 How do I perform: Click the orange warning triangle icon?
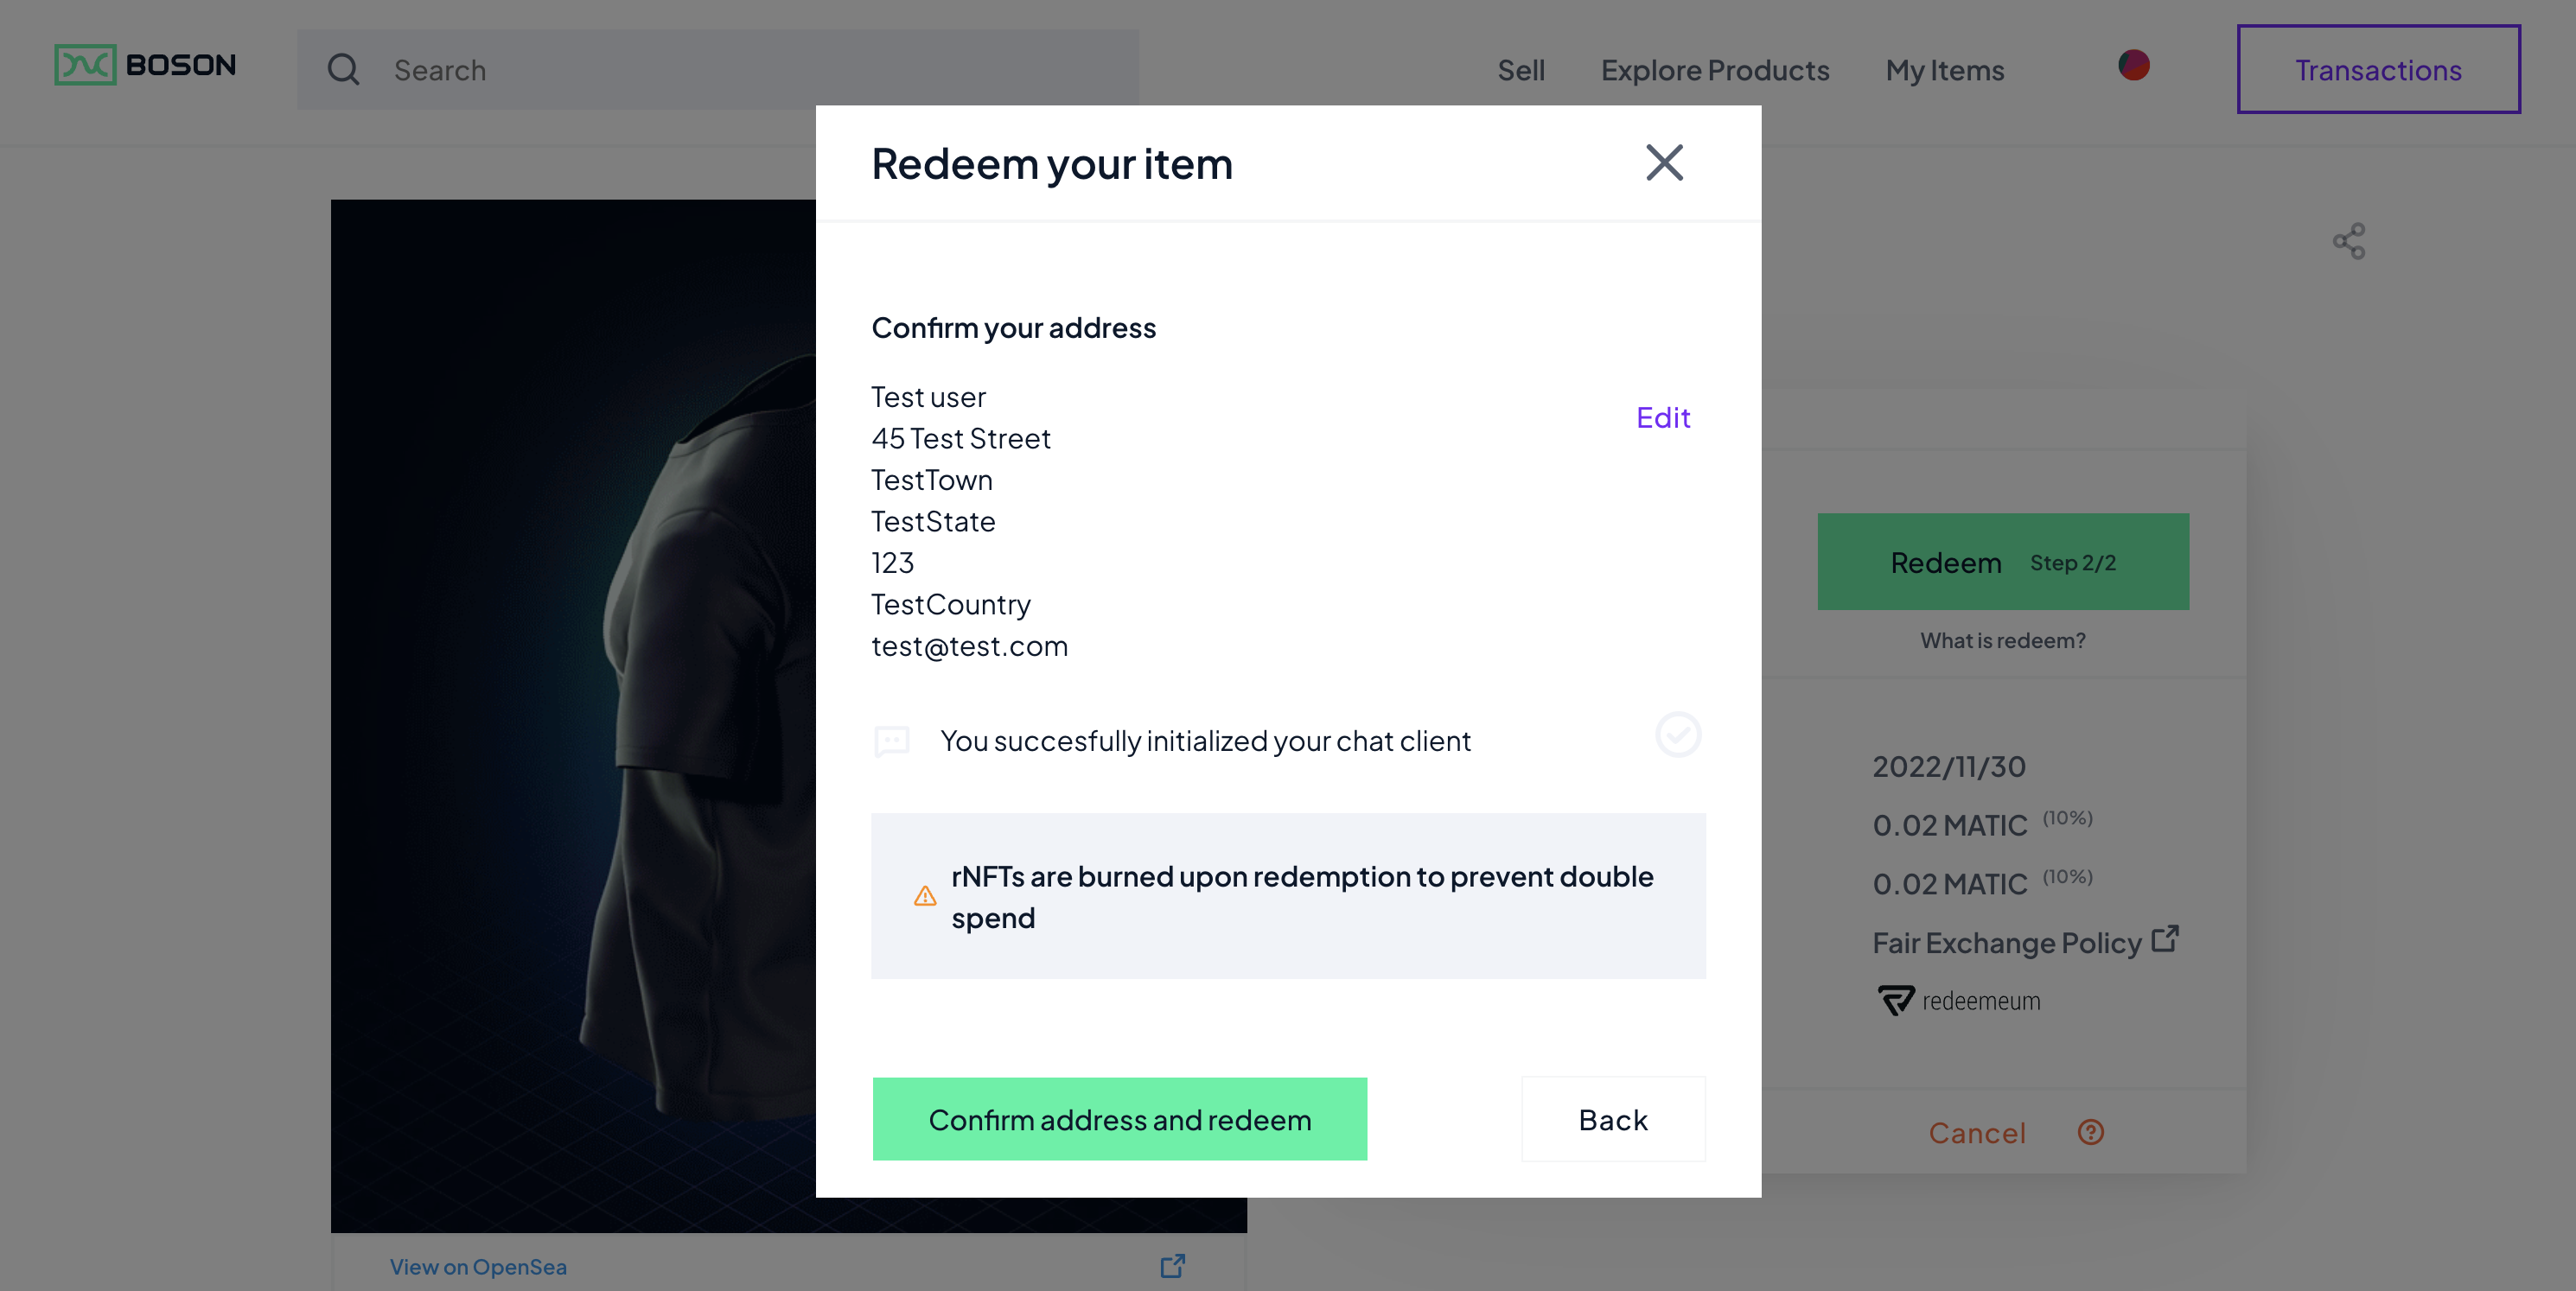click(x=925, y=896)
